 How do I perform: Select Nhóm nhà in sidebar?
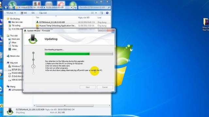[x=13, y=56]
